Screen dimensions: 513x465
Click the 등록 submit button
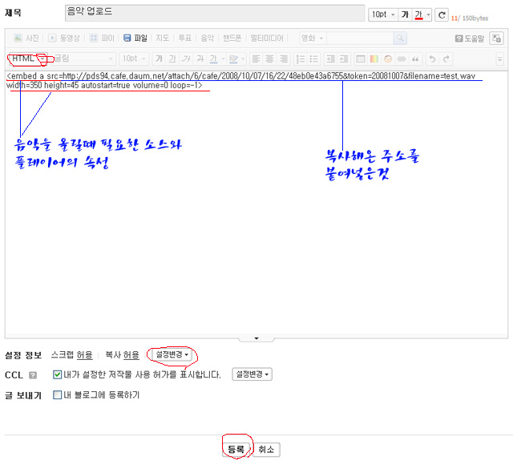(236, 450)
